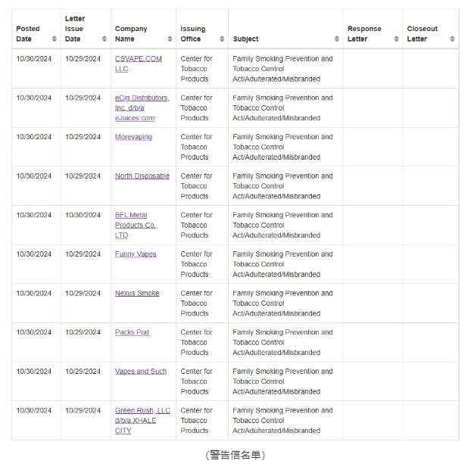Select 10/30/2024 issue date in BFL Metal row
Image resolution: width=474 pixels, height=470 pixels.
click(83, 215)
